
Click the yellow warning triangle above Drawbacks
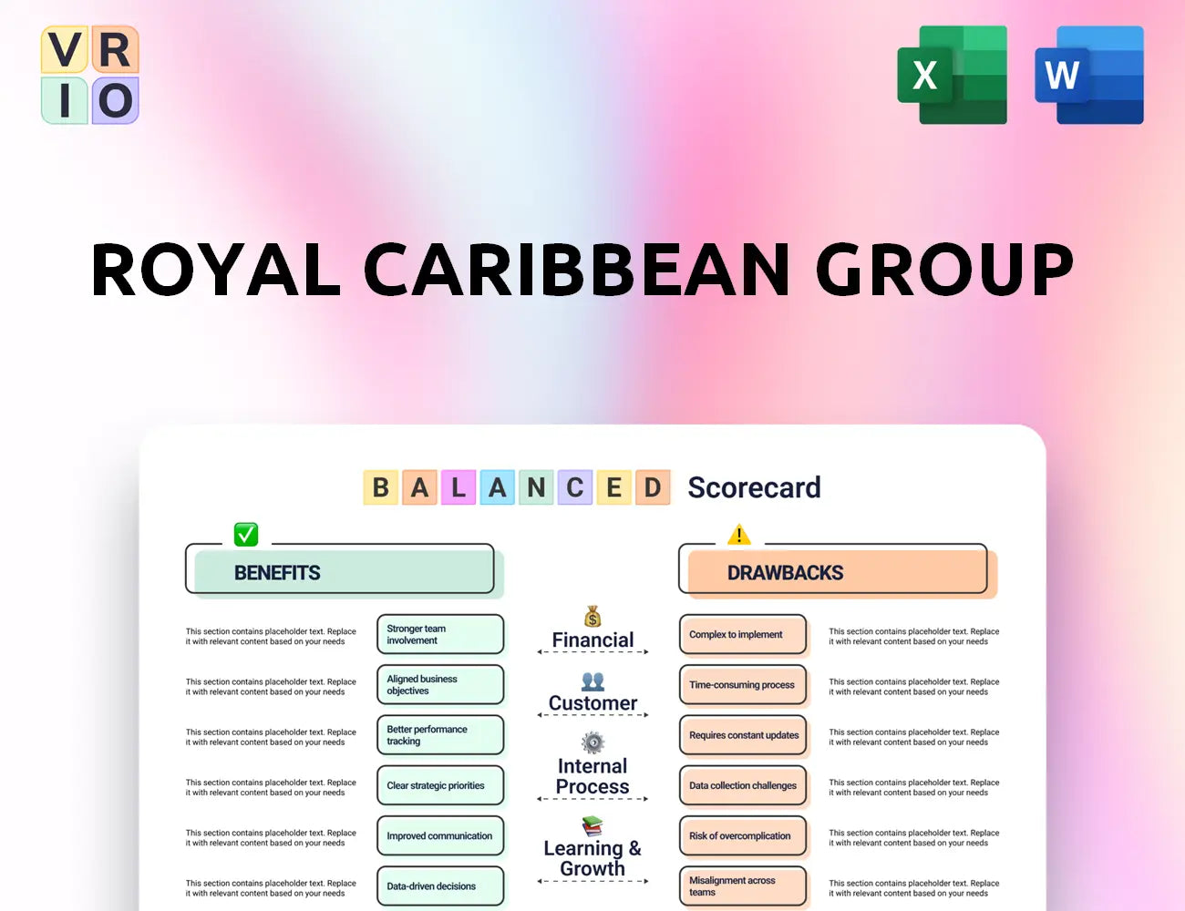click(739, 534)
